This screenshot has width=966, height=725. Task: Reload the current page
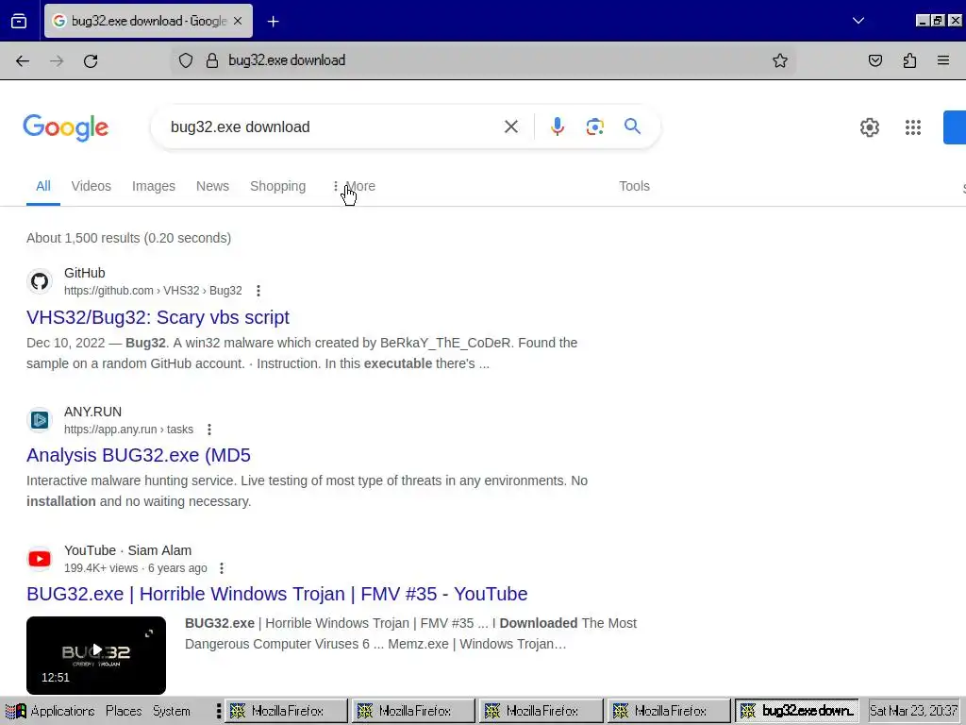(91, 60)
